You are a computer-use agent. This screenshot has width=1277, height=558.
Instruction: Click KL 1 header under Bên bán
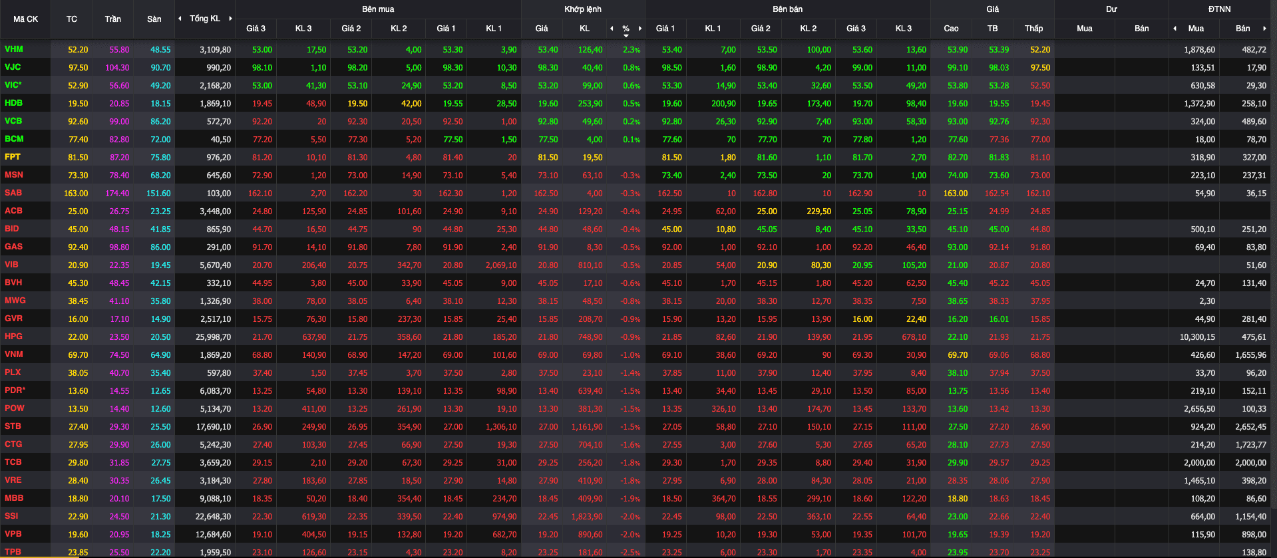[713, 29]
